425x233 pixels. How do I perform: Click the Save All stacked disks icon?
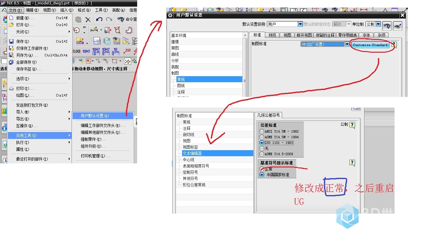(x=11, y=62)
